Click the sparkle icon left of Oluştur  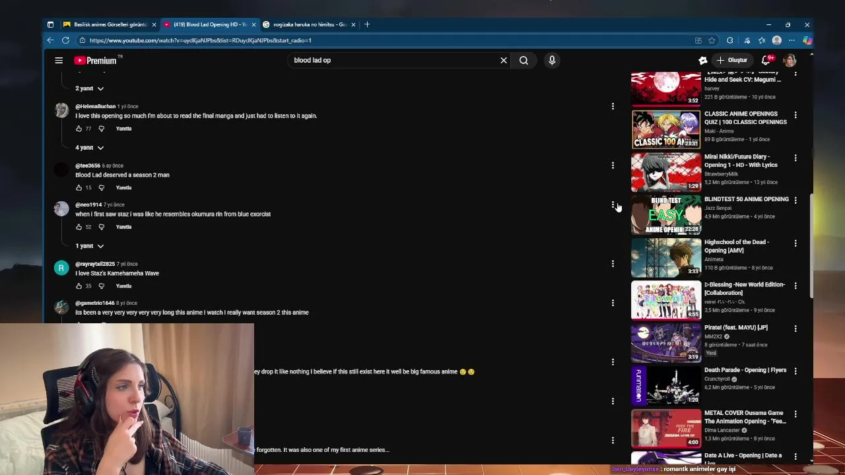tap(703, 60)
